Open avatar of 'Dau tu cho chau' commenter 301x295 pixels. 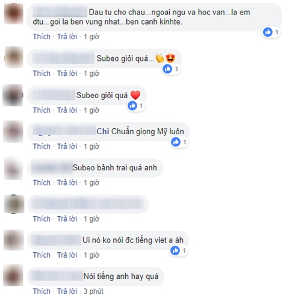(x=13, y=14)
